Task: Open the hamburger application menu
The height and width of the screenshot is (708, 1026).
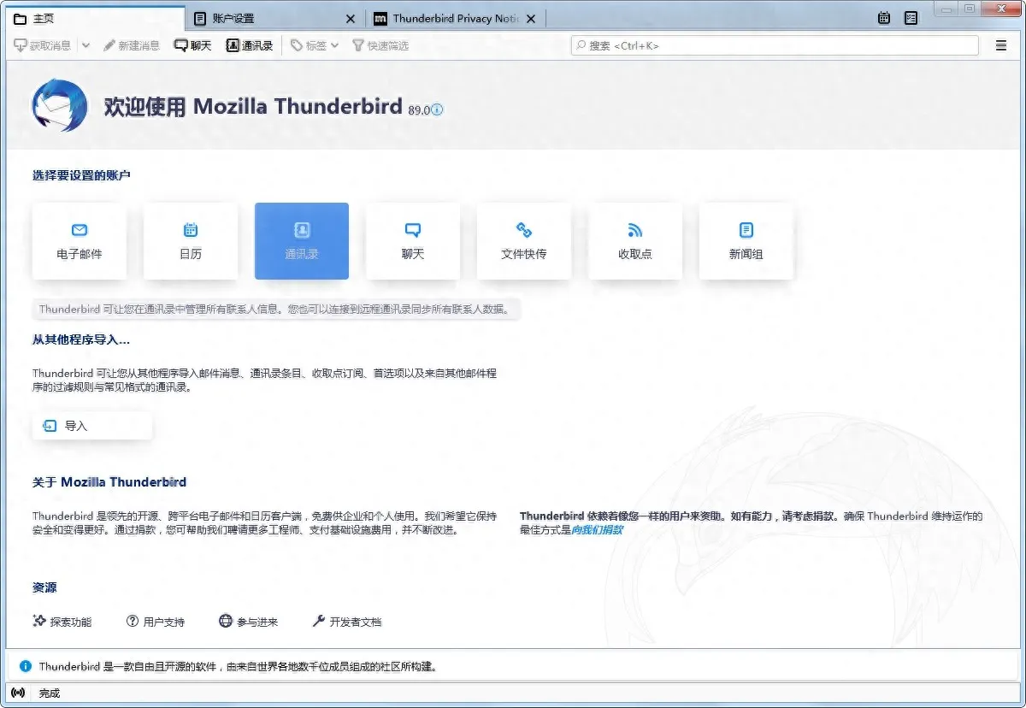Action: (1001, 45)
